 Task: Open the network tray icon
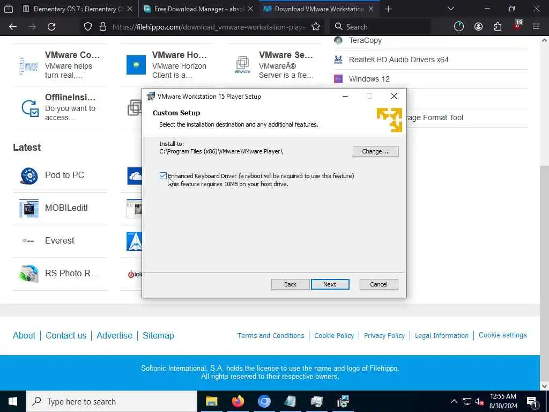pos(467,401)
